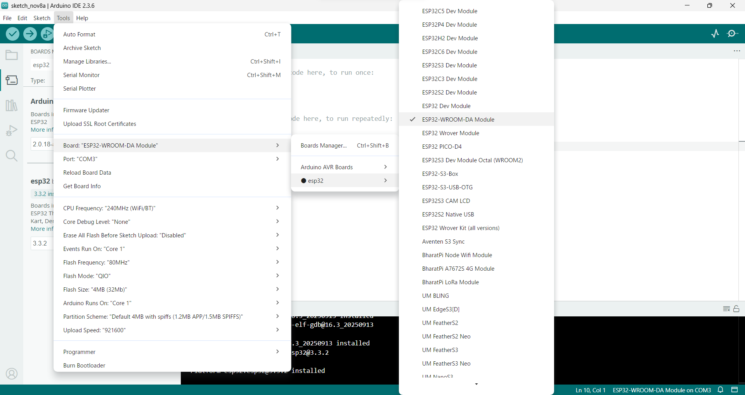Image resolution: width=745 pixels, height=395 pixels.
Task: Click the Upload arrow button
Action: pos(30,34)
